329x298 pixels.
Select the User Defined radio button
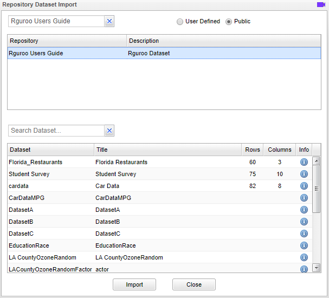pyautogui.click(x=180, y=22)
